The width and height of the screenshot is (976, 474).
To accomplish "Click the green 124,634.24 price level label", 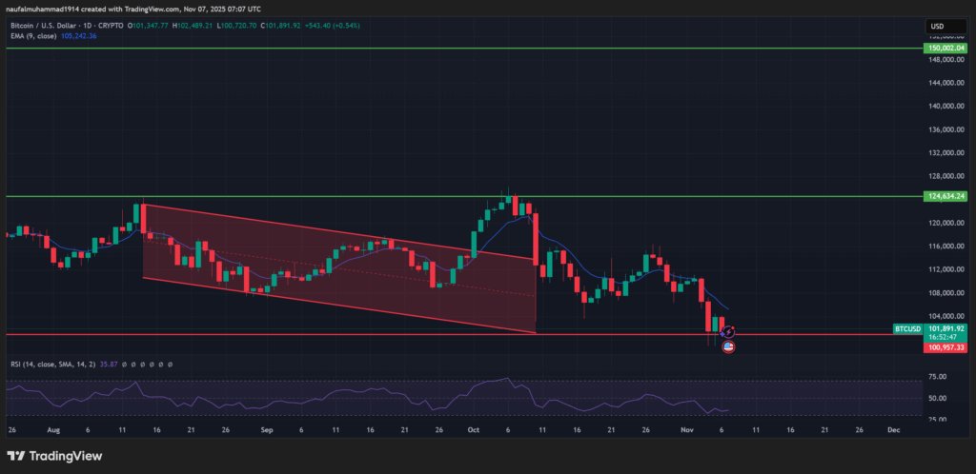I will (x=946, y=196).
